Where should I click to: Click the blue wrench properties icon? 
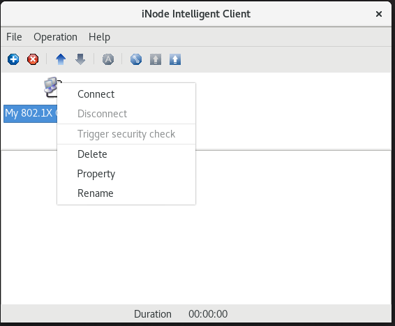coord(136,60)
